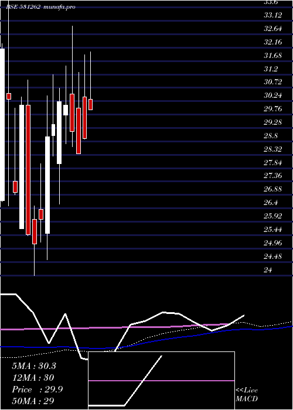This screenshot has width=293, height=410.
Task: Select the 26.88 price axis label
Action: (x=273, y=189)
